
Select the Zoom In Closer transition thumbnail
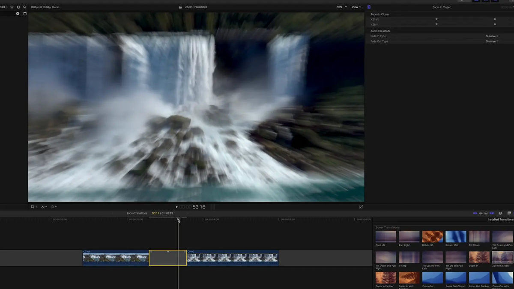(x=502, y=257)
